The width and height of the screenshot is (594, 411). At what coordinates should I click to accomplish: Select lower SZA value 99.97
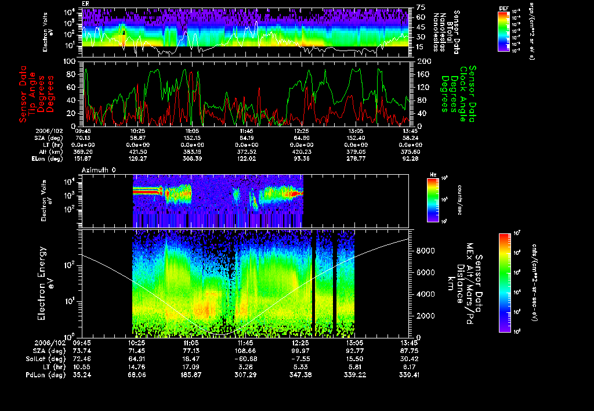point(300,351)
